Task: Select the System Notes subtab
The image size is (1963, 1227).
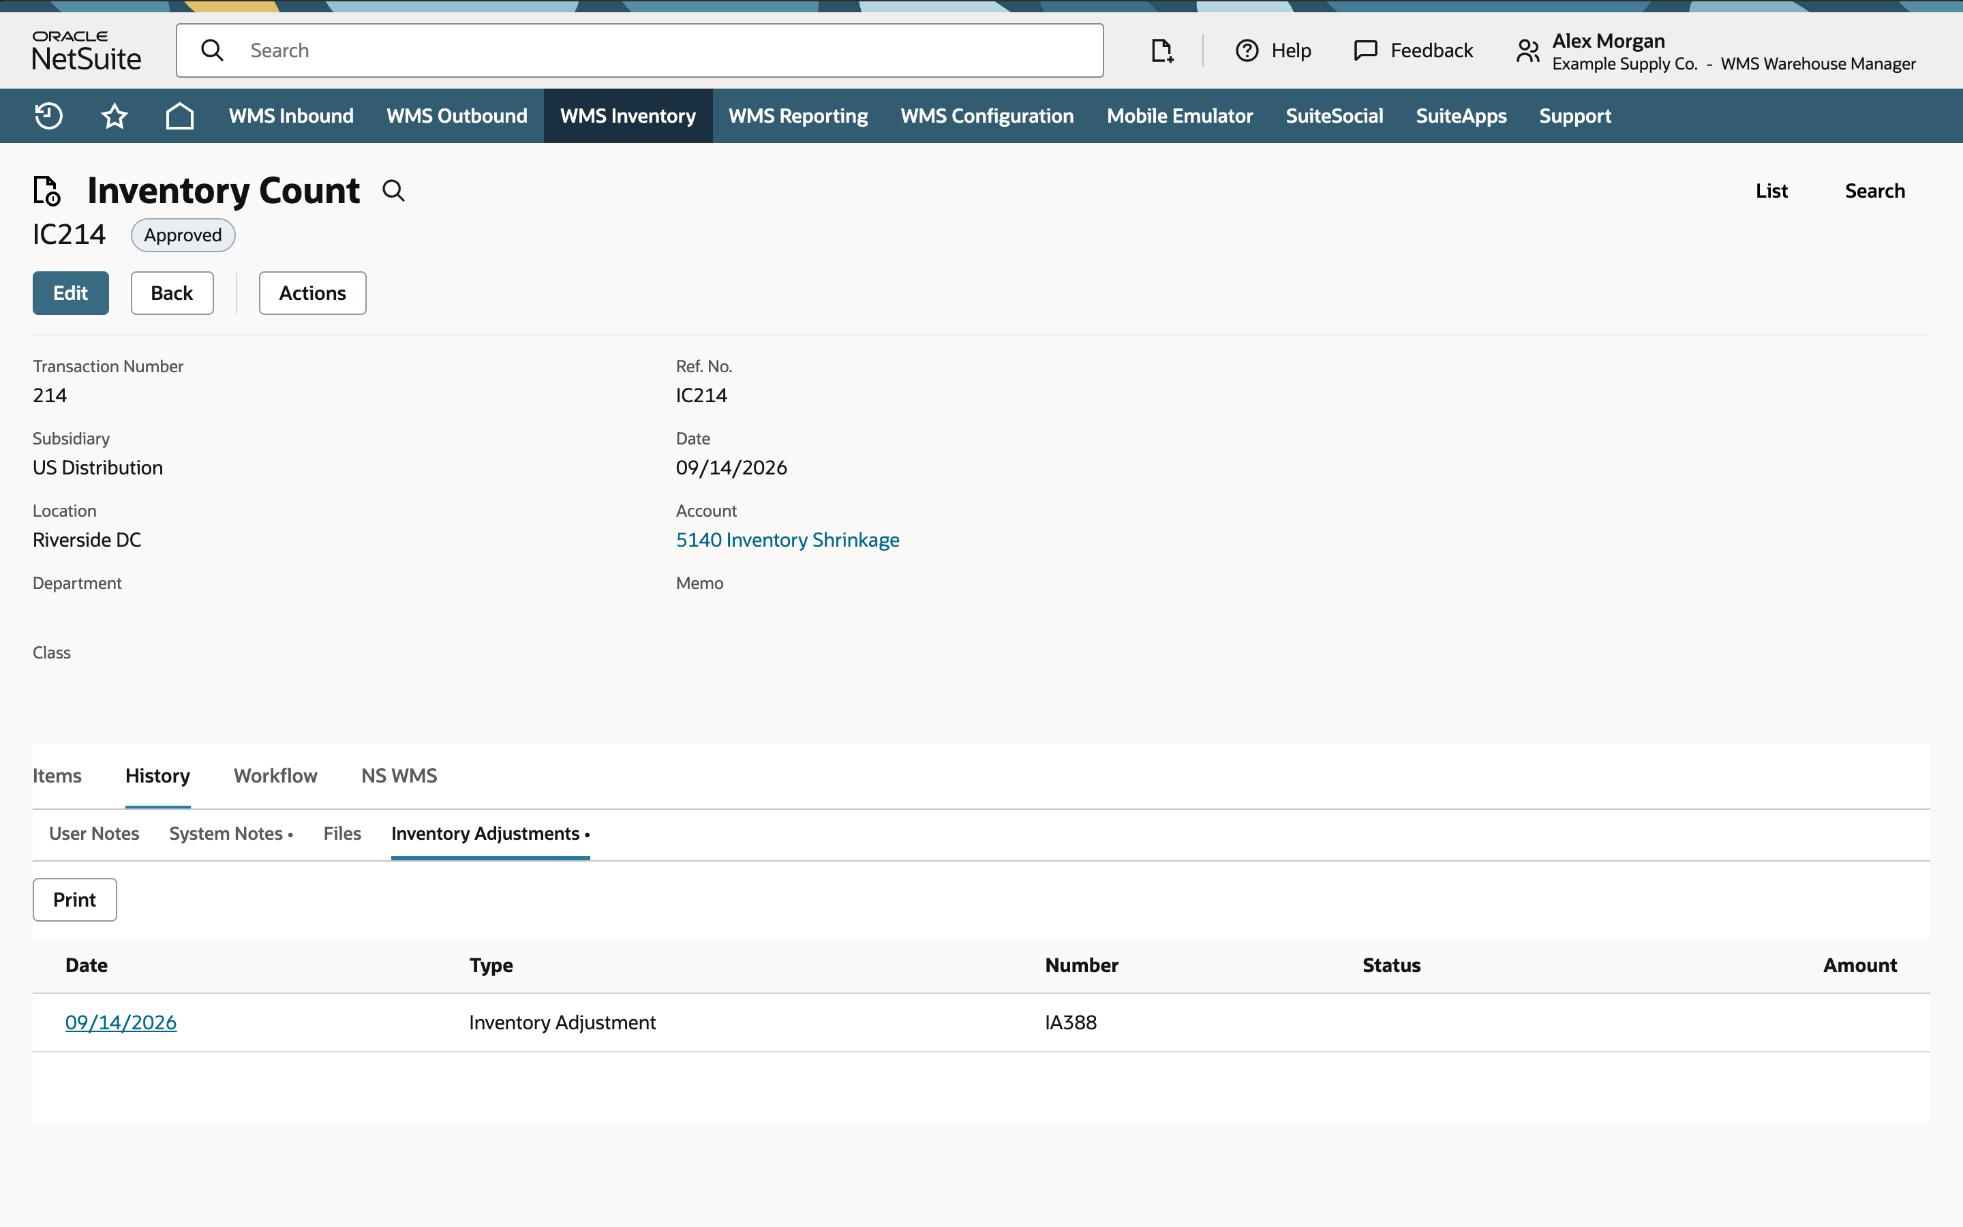Action: (231, 834)
